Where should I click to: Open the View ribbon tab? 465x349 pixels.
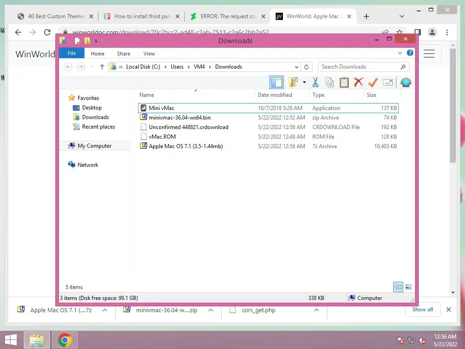[149, 54]
